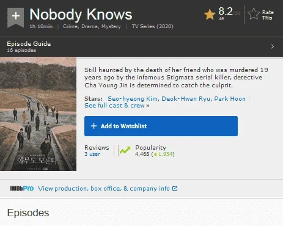This screenshot has width=283, height=226.
Task: Open Park Hoon's profile link
Action: point(230,99)
